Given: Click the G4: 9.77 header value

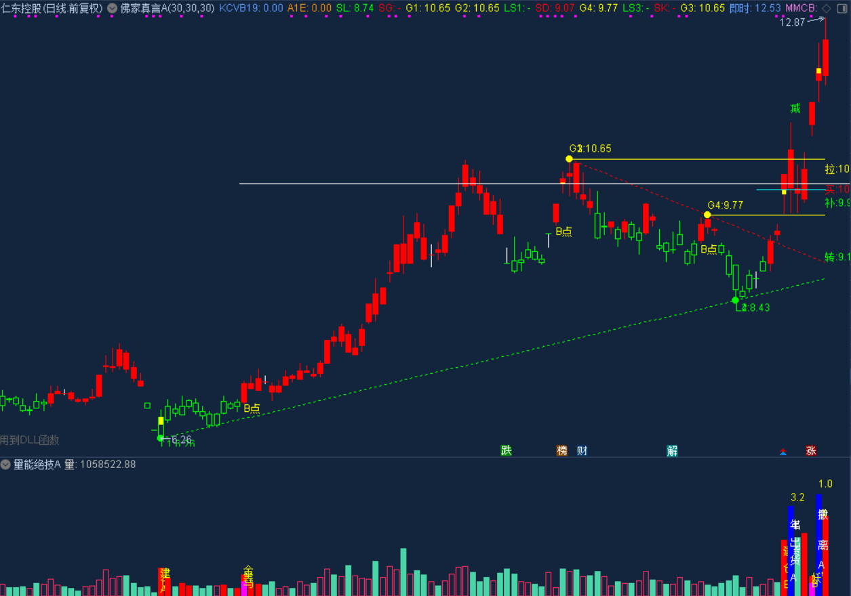Looking at the screenshot, I should point(599,8).
